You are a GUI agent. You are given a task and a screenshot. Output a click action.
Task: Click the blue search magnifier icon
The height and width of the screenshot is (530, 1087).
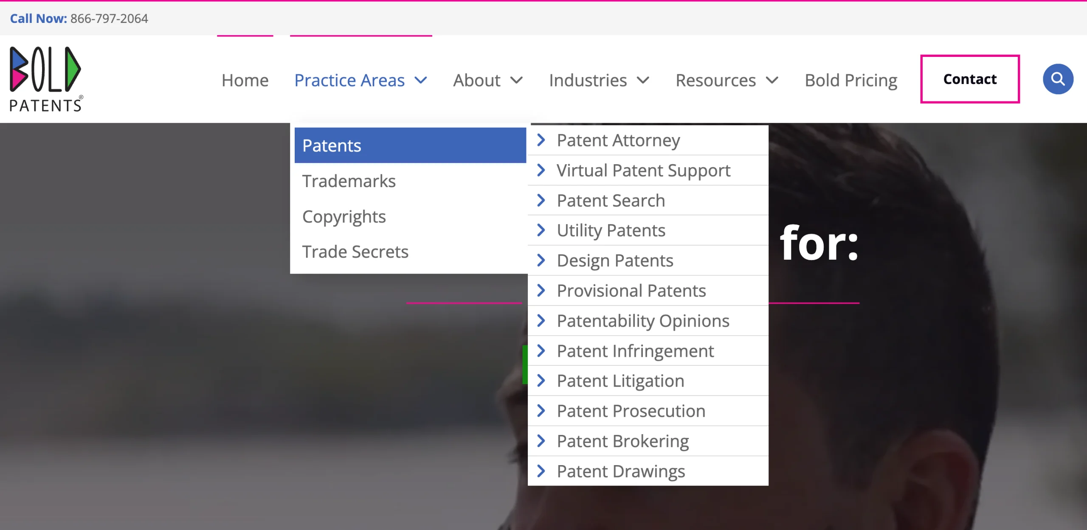pos(1058,79)
